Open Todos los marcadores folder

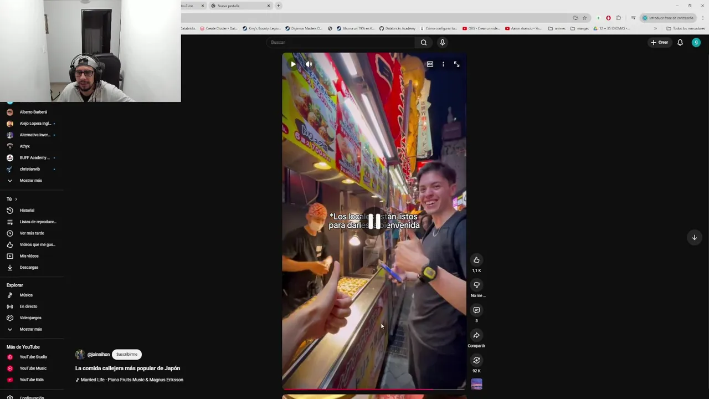tap(685, 28)
